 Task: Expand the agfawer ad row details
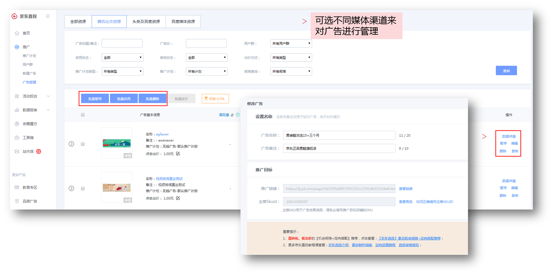coord(71,144)
